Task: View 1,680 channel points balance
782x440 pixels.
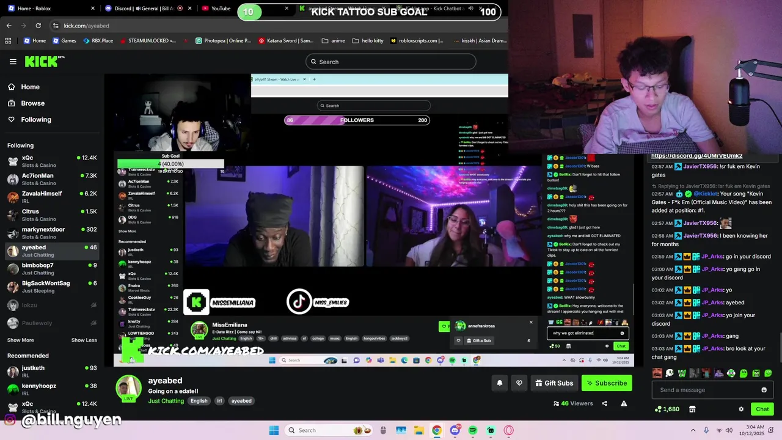Action: click(667, 409)
